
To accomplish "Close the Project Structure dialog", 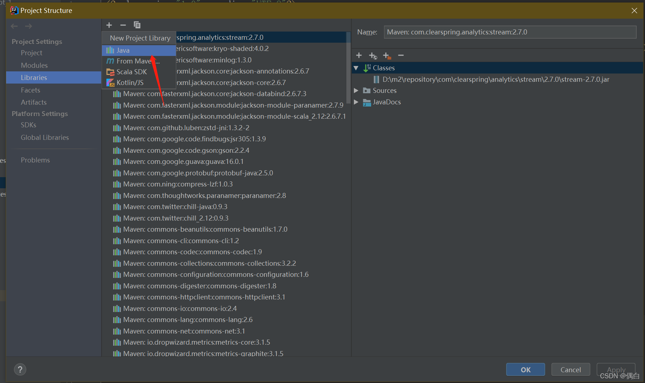I will click(x=634, y=10).
